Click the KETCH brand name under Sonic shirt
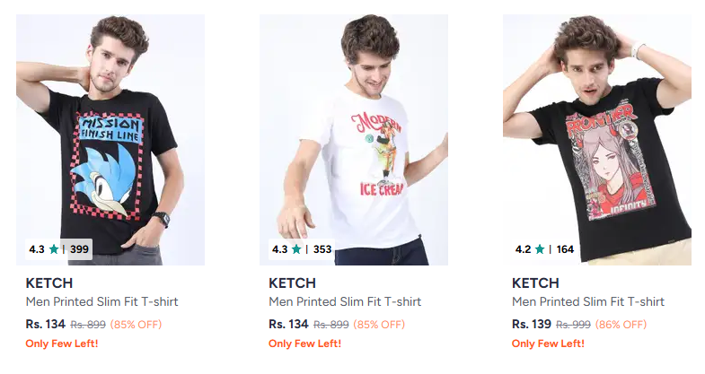This screenshot has height=374, width=705. 49,283
